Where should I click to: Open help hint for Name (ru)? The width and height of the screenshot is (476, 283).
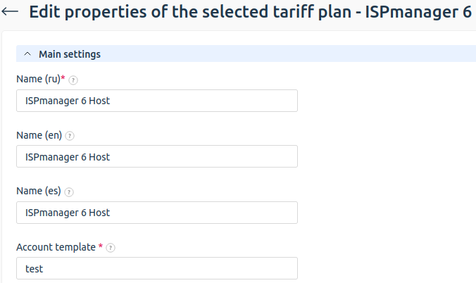[73, 80]
